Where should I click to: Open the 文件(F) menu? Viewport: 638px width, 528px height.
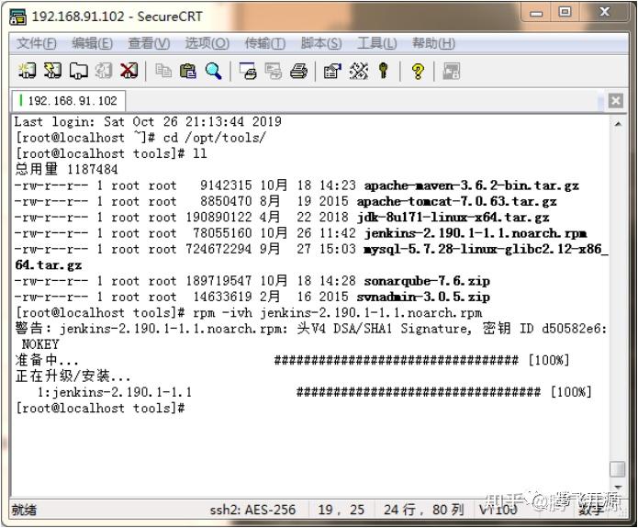click(x=36, y=43)
